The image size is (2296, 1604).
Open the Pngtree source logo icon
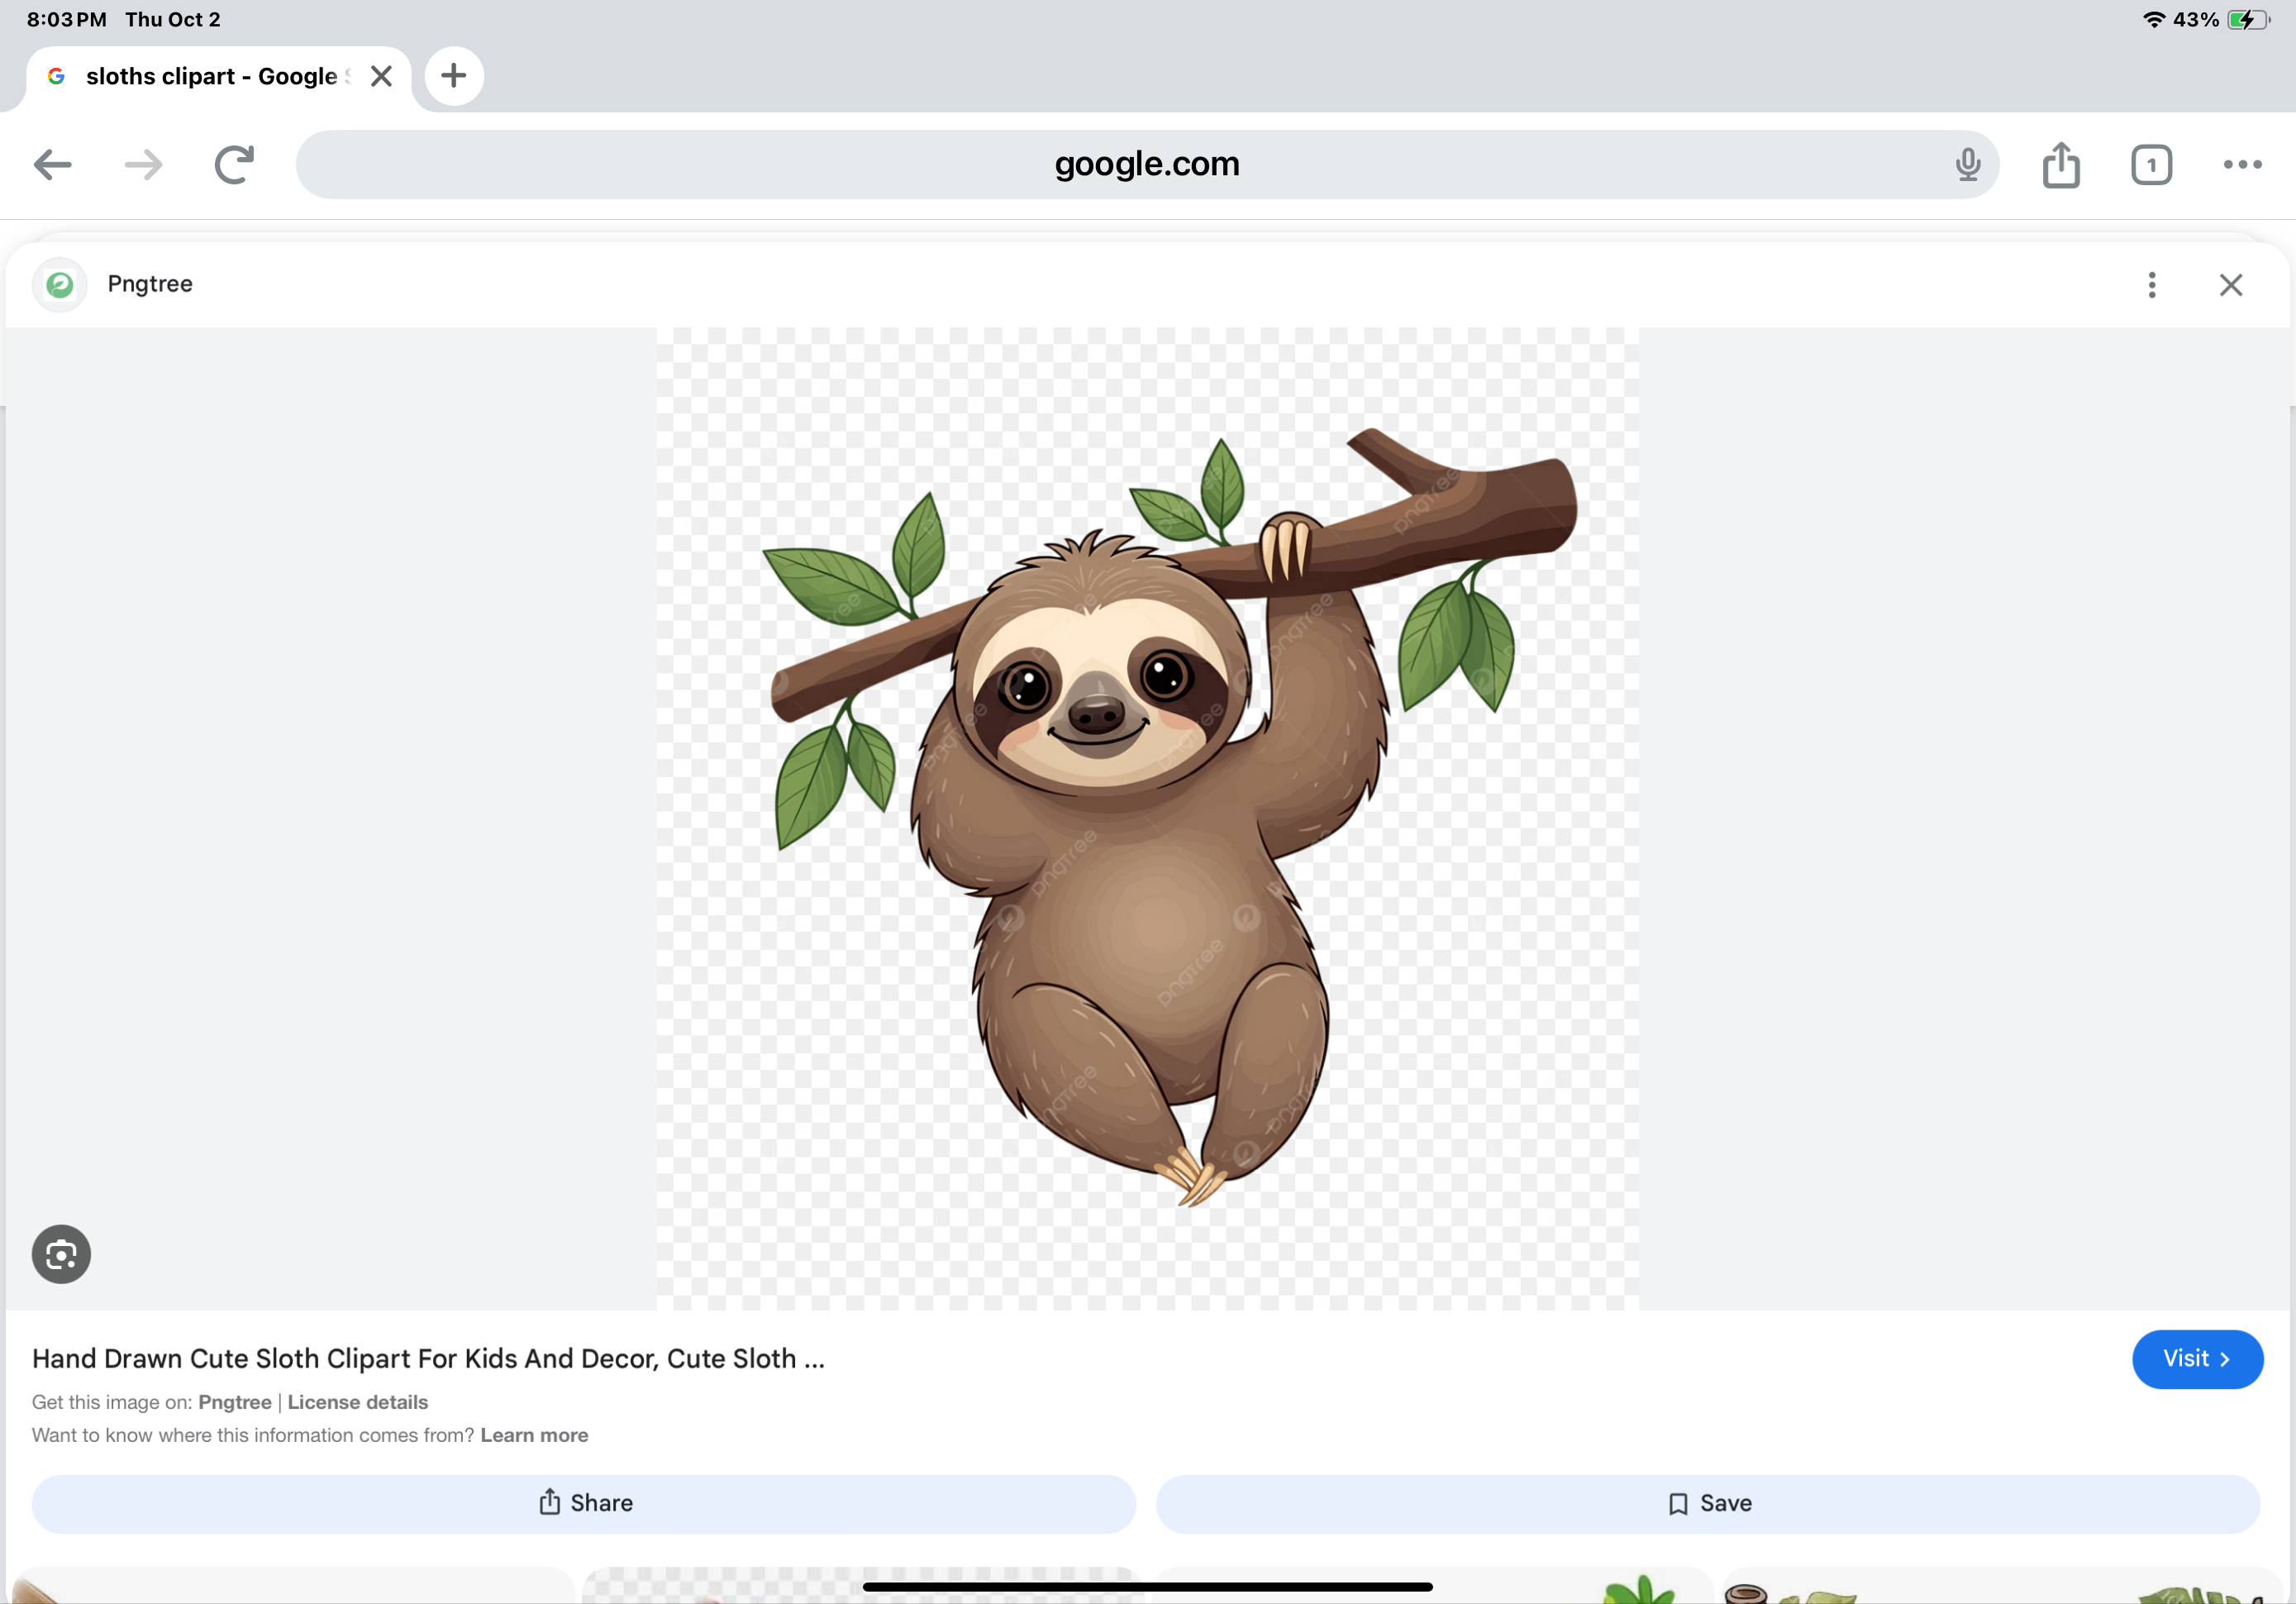point(60,285)
